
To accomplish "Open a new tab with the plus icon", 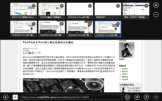I will pyautogui.click(x=156, y=5).
